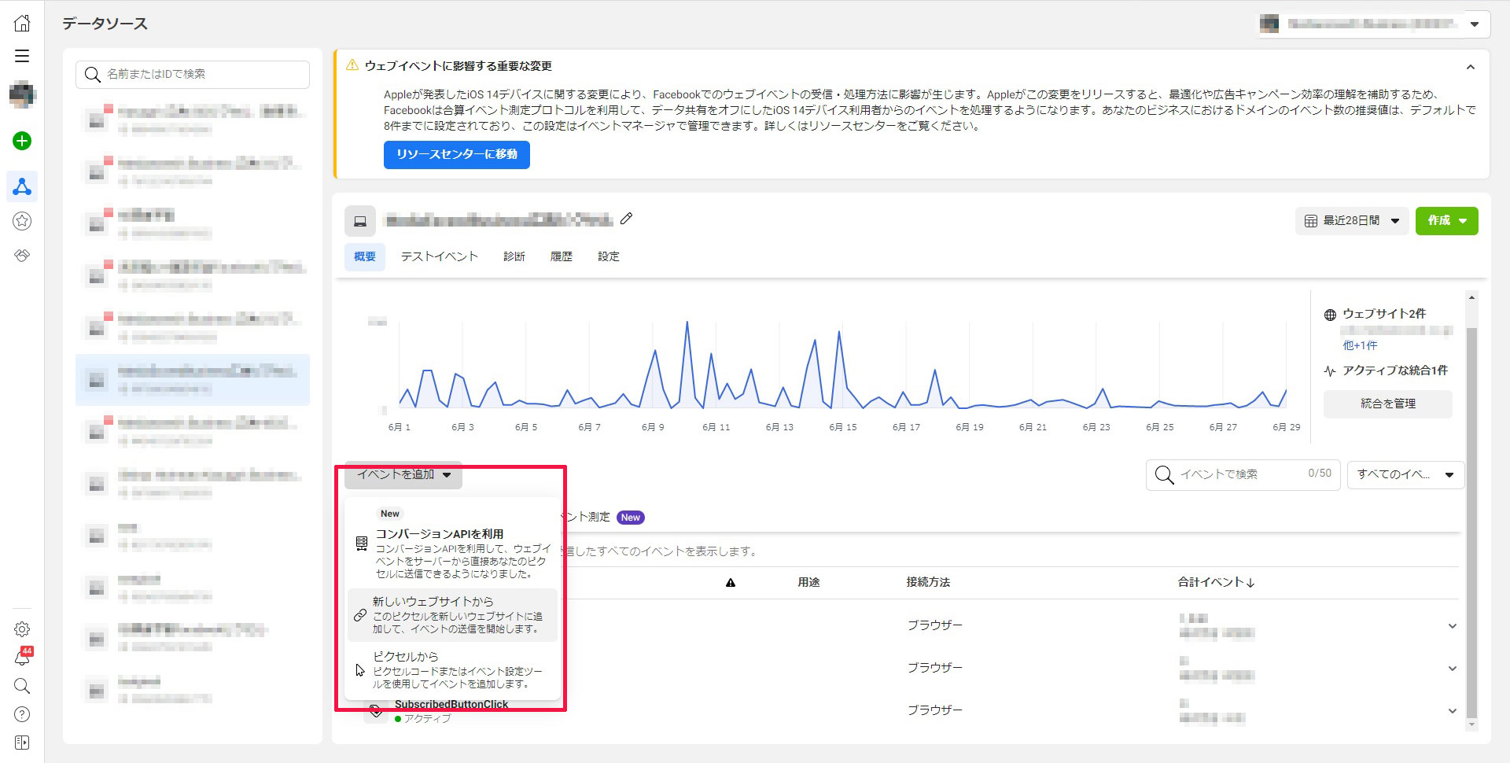Click the sidebar magnifier search icon

tap(22, 686)
